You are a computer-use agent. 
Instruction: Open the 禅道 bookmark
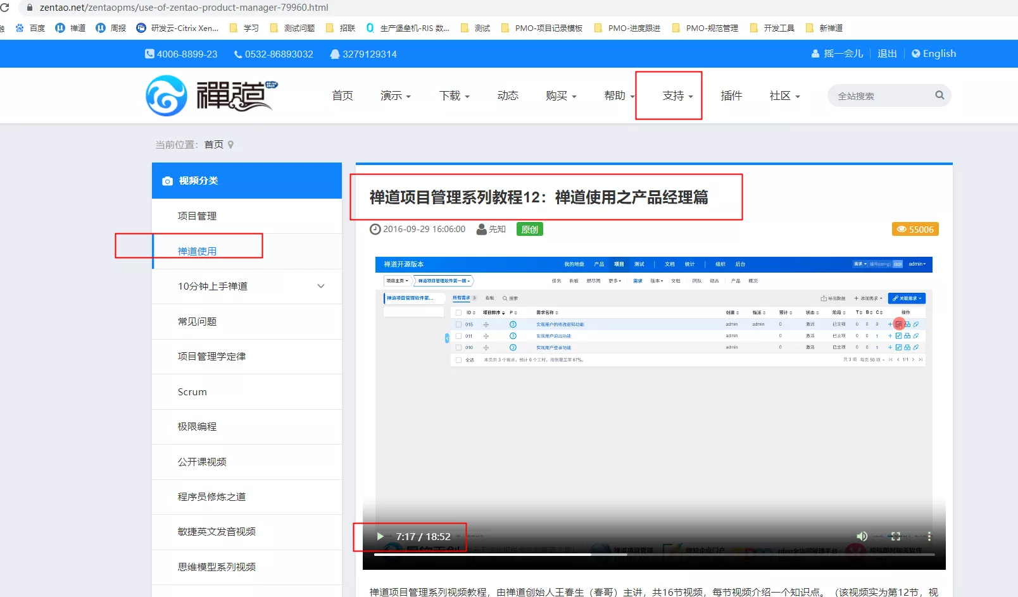click(x=70, y=28)
